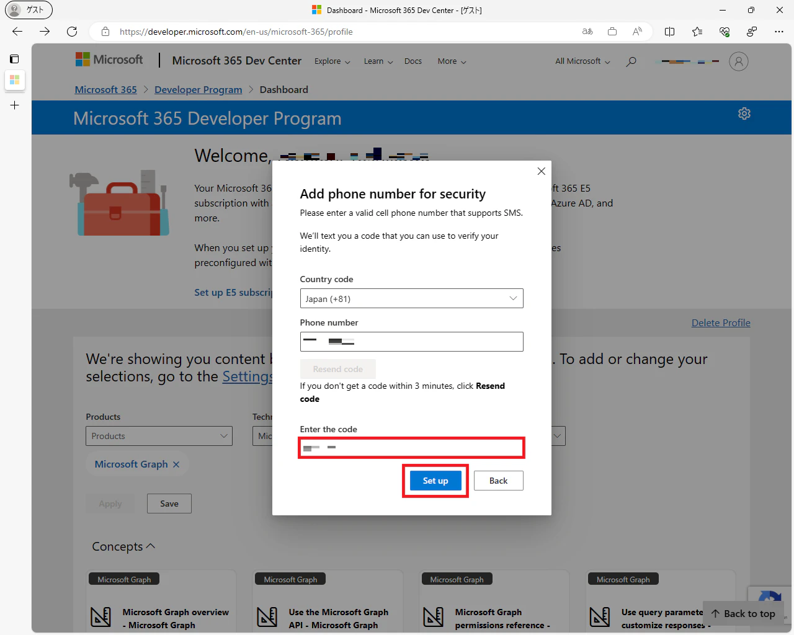
Task: Open dashboard settings gear icon
Action: pos(744,113)
